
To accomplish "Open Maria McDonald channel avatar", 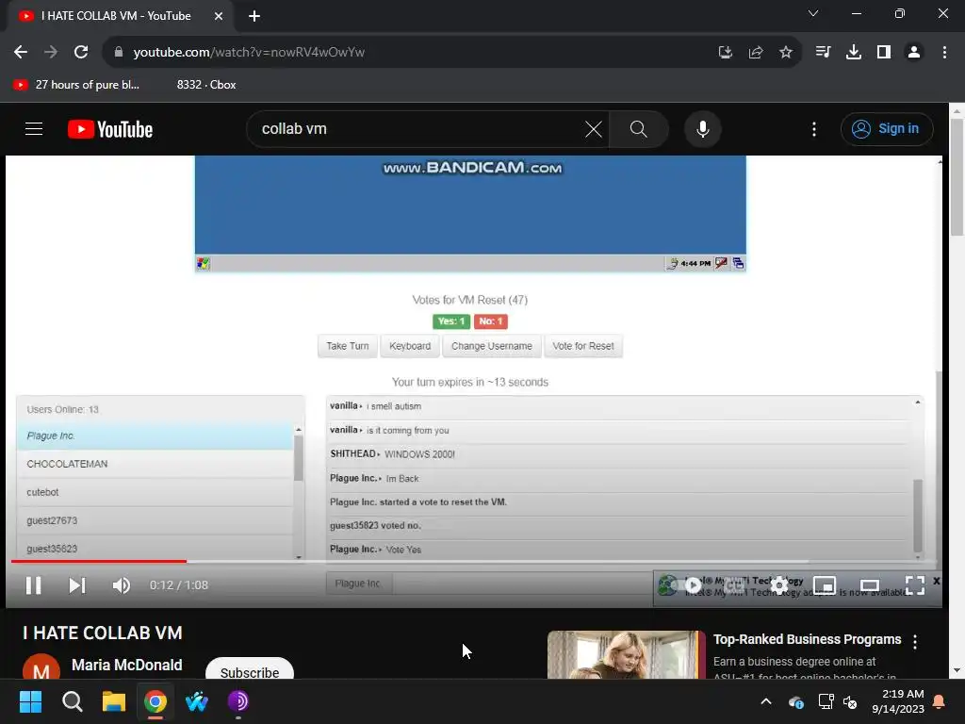I will (41, 666).
